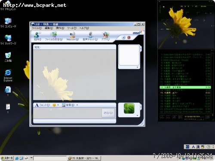Click the blue IME icon on language bar
Viewport: 215px width, 161px height.
pyautogui.click(x=187, y=147)
